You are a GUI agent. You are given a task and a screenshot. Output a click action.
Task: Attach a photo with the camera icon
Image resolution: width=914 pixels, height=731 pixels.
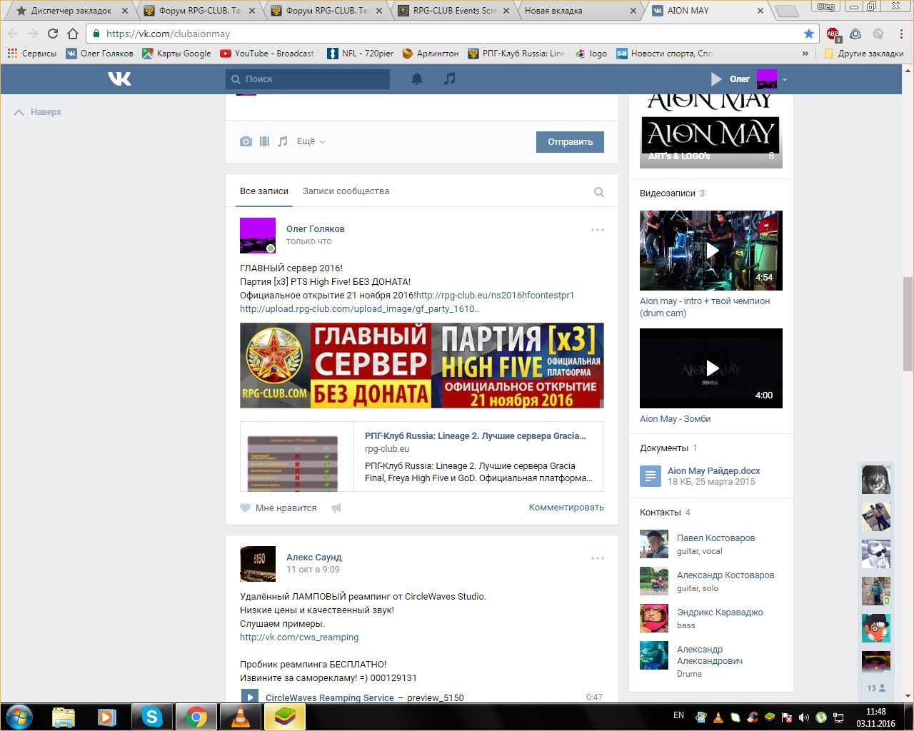(246, 141)
